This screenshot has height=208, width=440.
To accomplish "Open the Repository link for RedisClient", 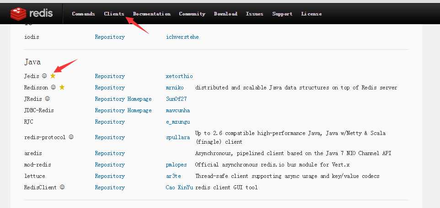I will (x=110, y=187).
